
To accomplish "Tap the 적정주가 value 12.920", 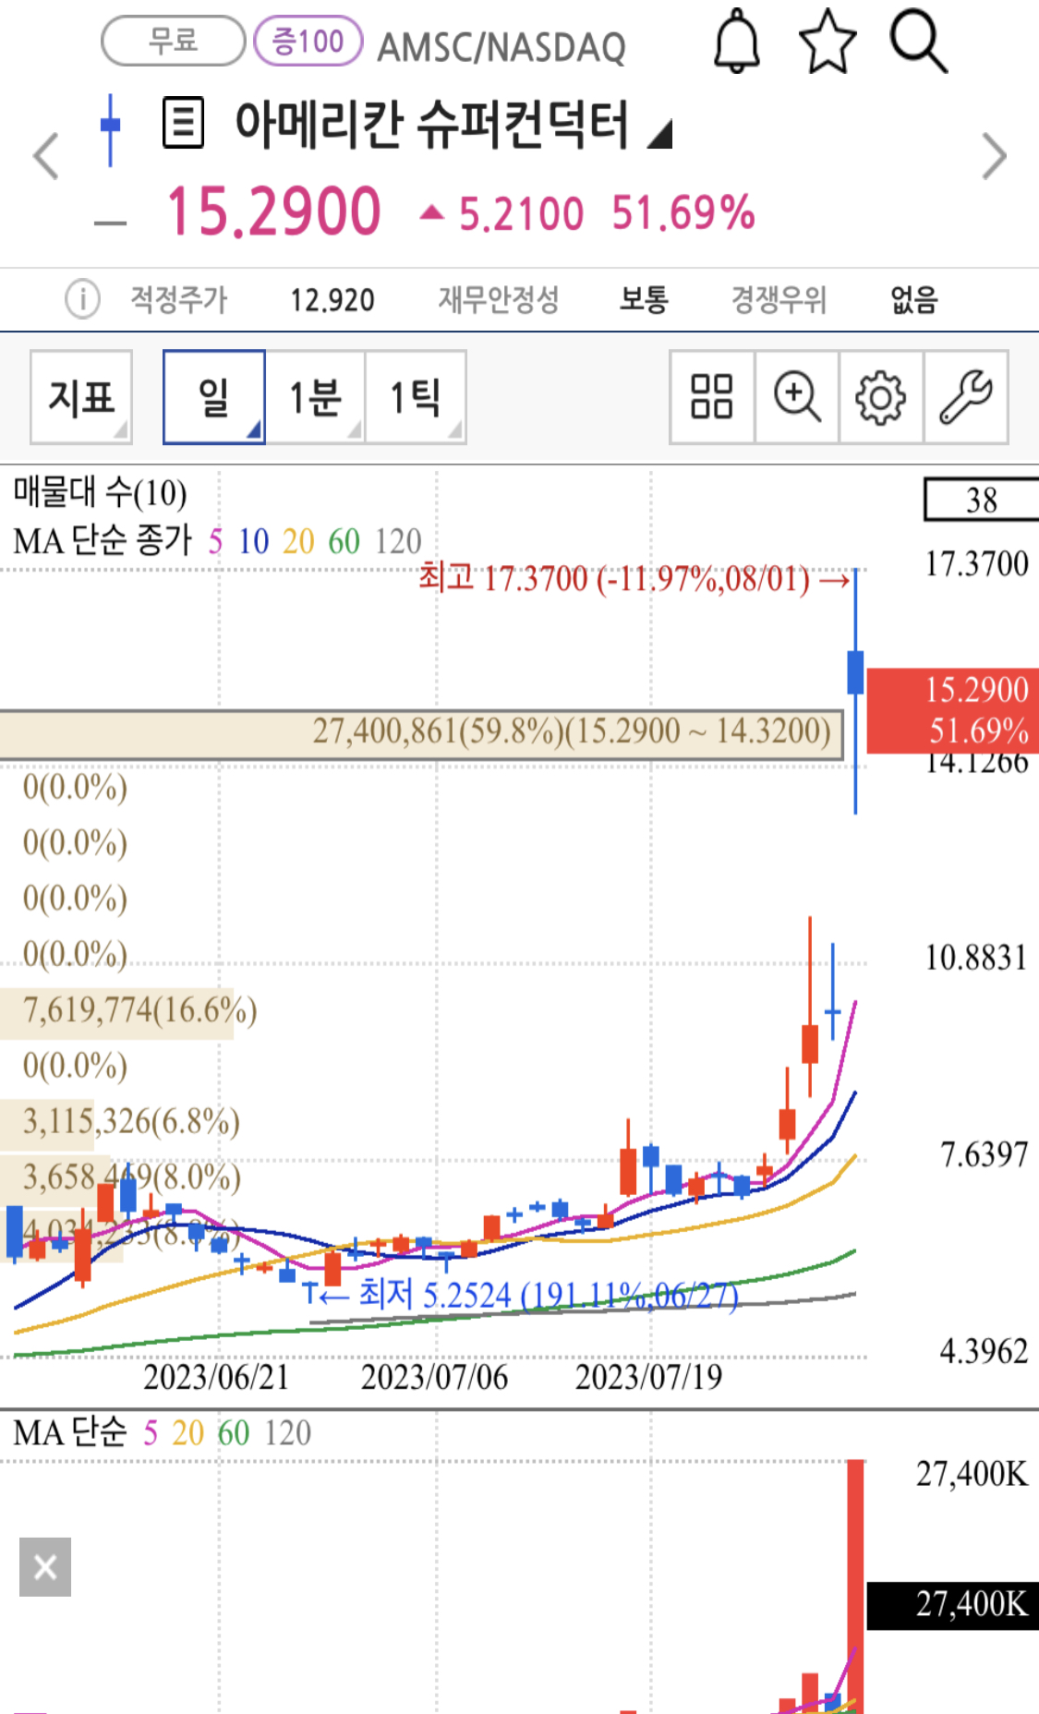I will click(332, 300).
